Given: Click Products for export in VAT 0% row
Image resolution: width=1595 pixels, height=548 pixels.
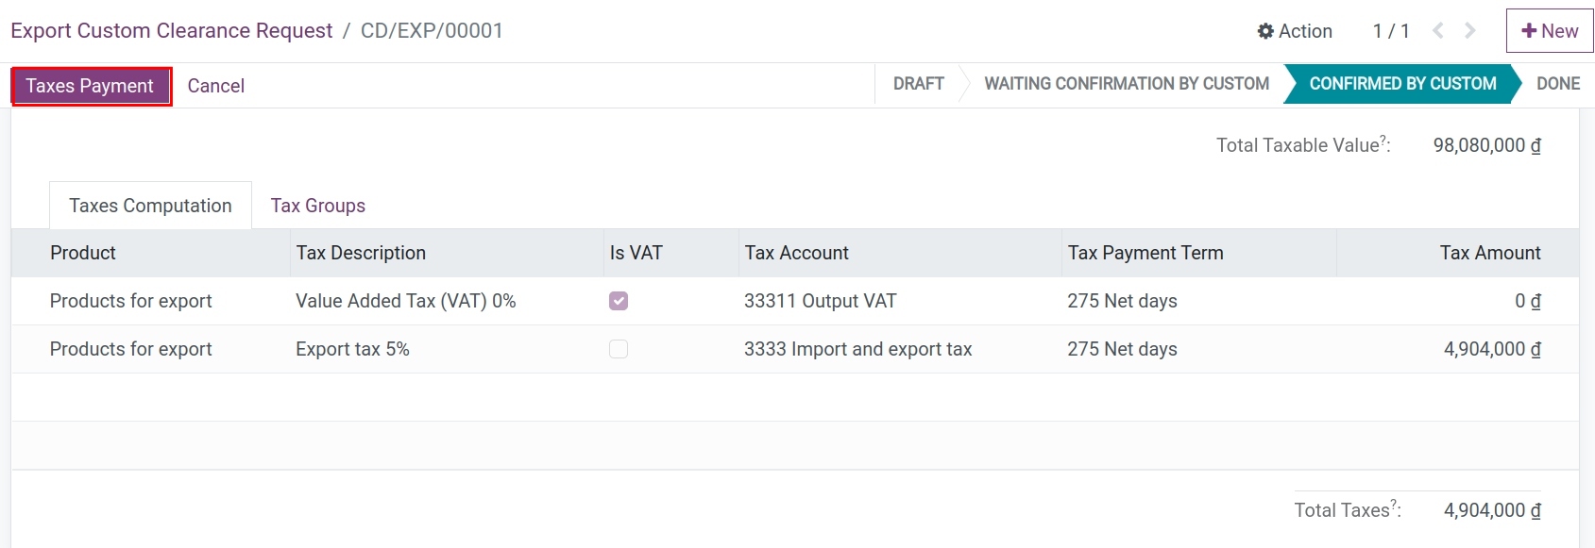Looking at the screenshot, I should point(130,301).
